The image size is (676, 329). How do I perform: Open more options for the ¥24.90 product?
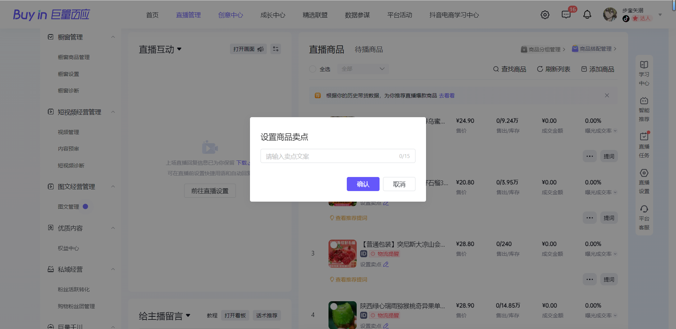point(590,156)
